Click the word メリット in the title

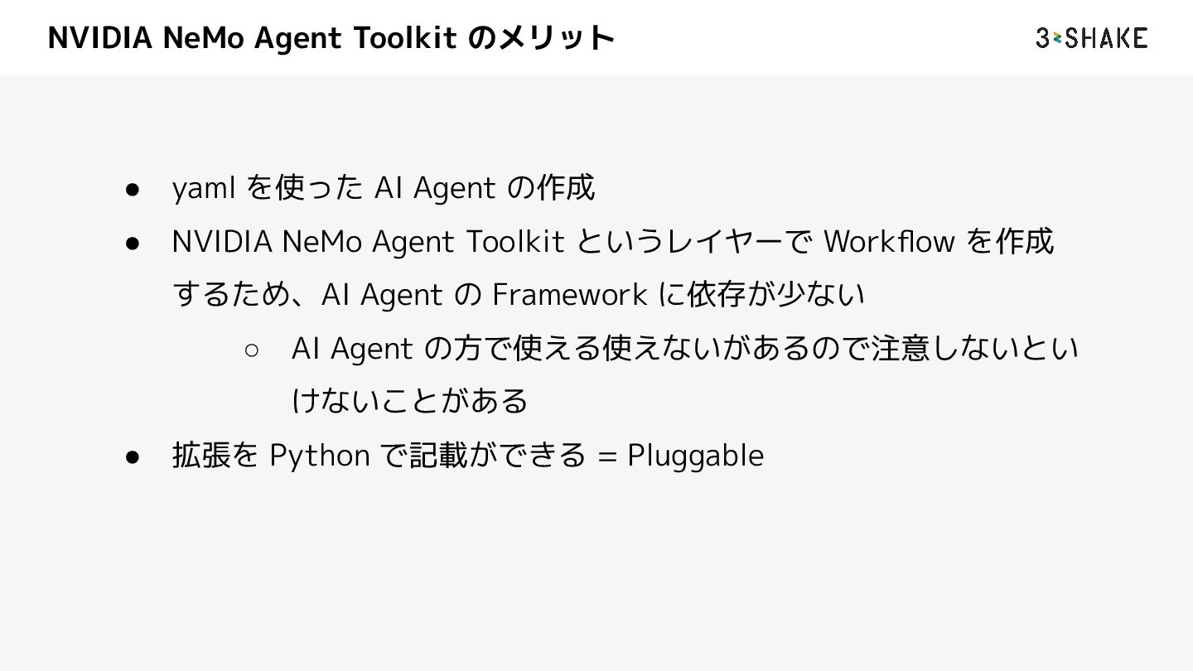[557, 38]
